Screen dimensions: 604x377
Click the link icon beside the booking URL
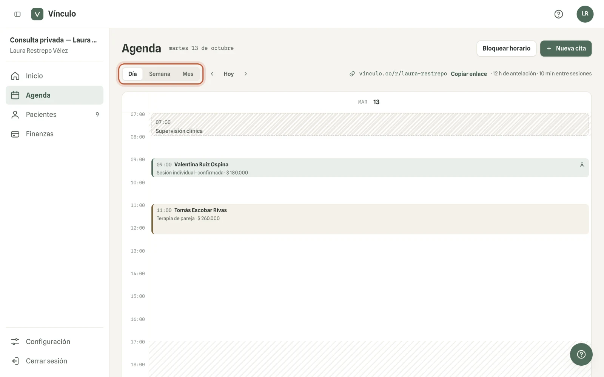tap(352, 74)
